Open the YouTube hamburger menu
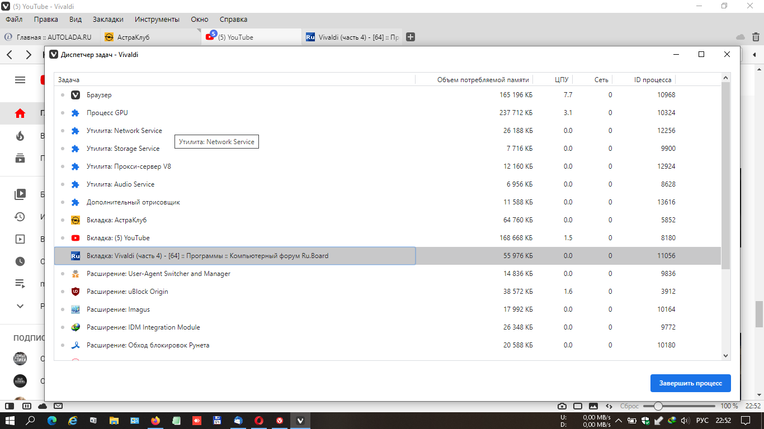 20,80
